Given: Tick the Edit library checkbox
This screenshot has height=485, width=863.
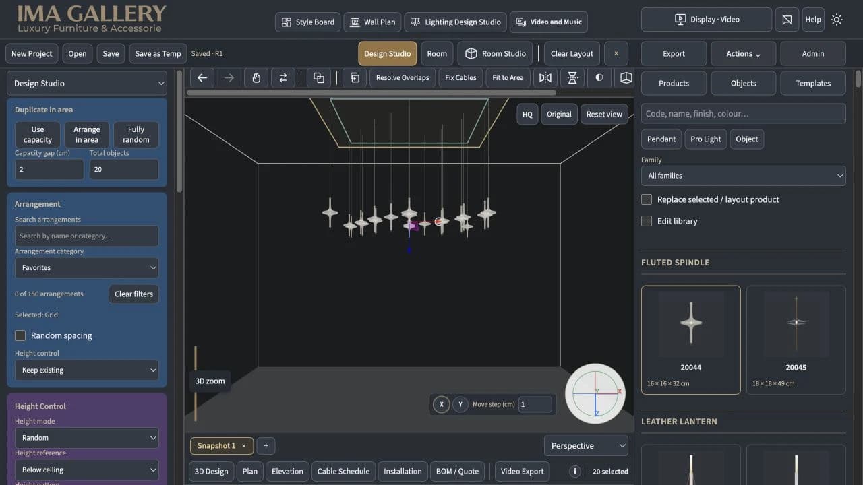Looking at the screenshot, I should (647, 221).
